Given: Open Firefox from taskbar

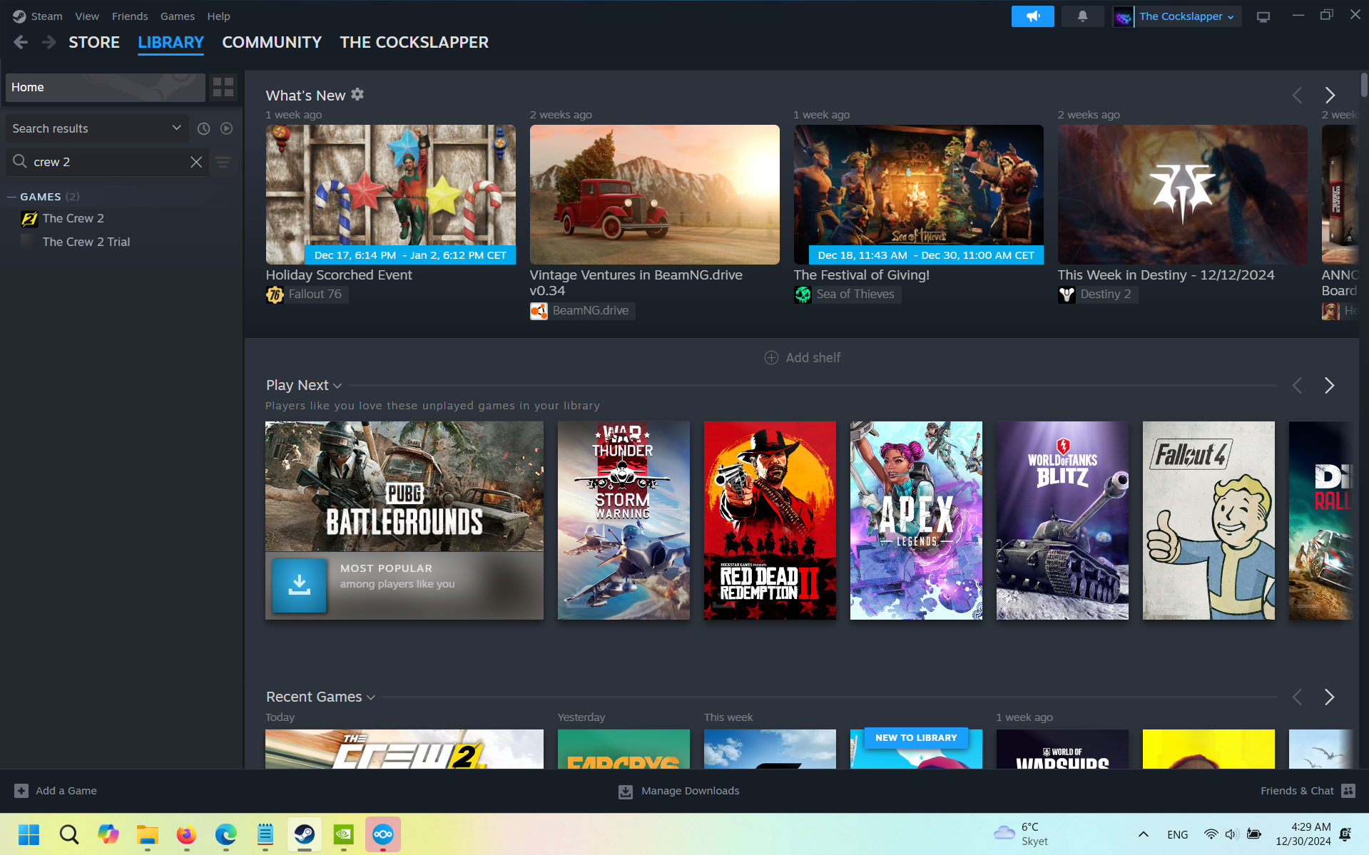Looking at the screenshot, I should point(187,834).
